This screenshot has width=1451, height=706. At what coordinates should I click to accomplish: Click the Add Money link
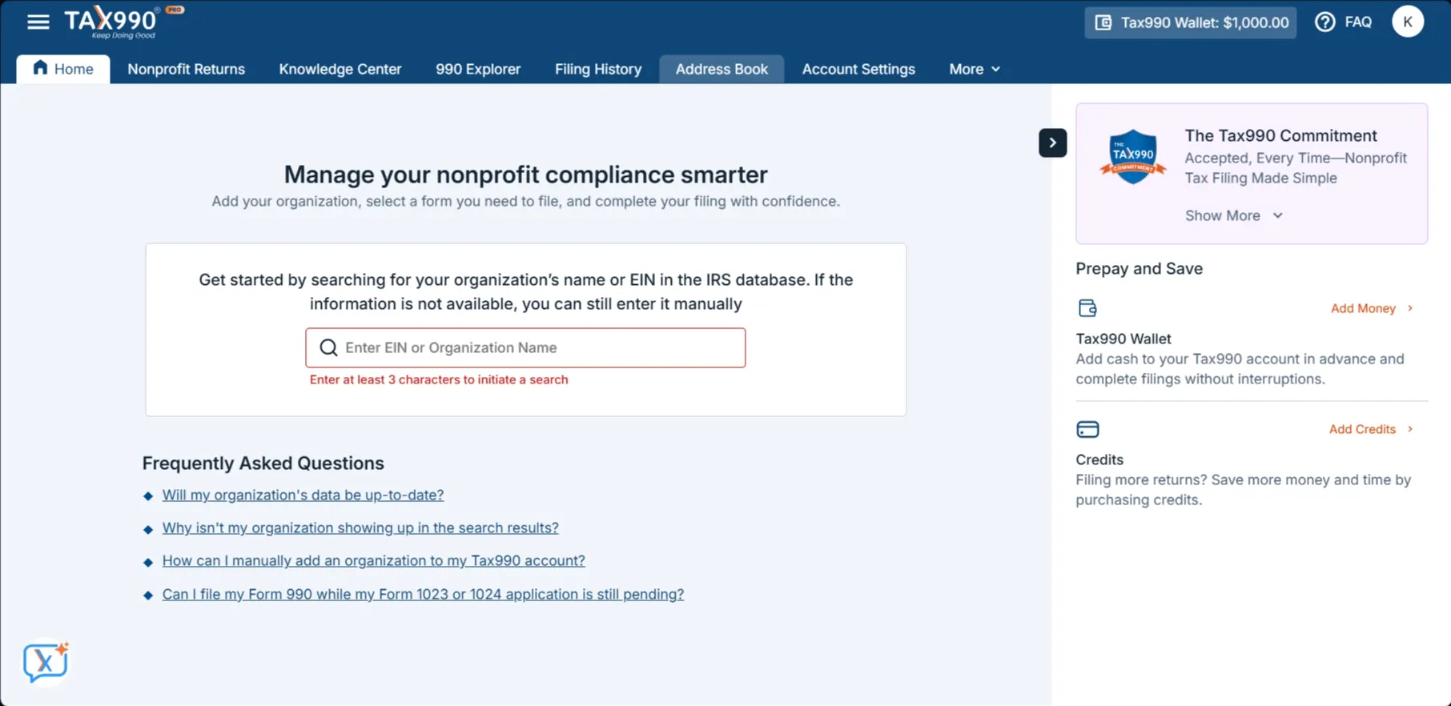pos(1370,308)
